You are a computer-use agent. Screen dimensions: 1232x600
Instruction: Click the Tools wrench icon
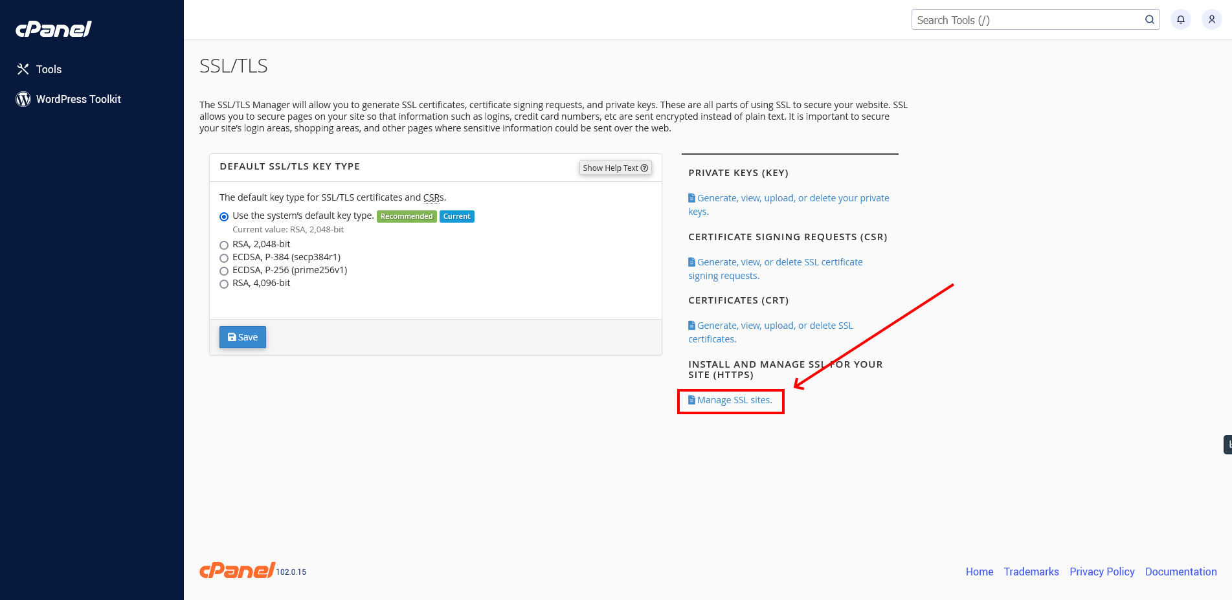[23, 69]
